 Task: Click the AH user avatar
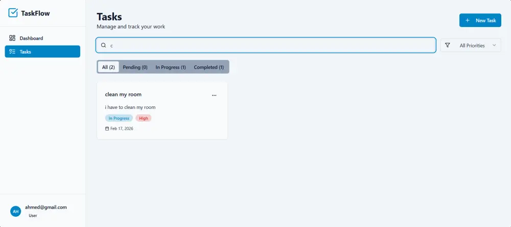pos(15,211)
